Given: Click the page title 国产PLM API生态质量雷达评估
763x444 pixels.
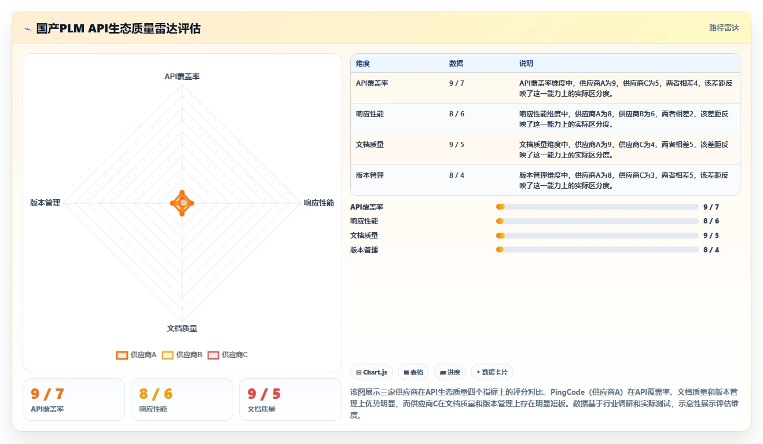Looking at the screenshot, I should [119, 29].
